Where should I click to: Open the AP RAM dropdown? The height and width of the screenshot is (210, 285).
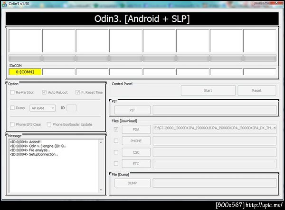[43, 108]
